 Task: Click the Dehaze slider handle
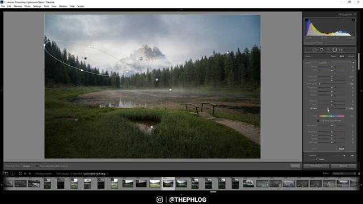tap(328, 108)
